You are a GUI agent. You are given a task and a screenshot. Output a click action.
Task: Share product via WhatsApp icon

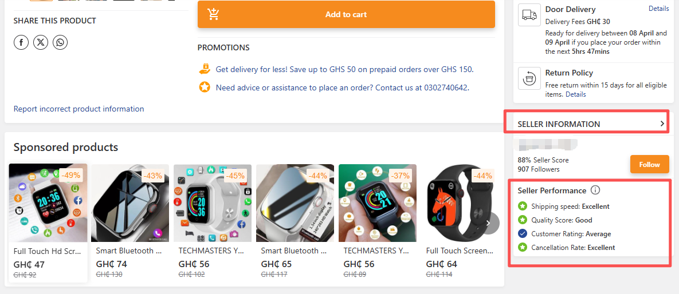pyautogui.click(x=60, y=42)
